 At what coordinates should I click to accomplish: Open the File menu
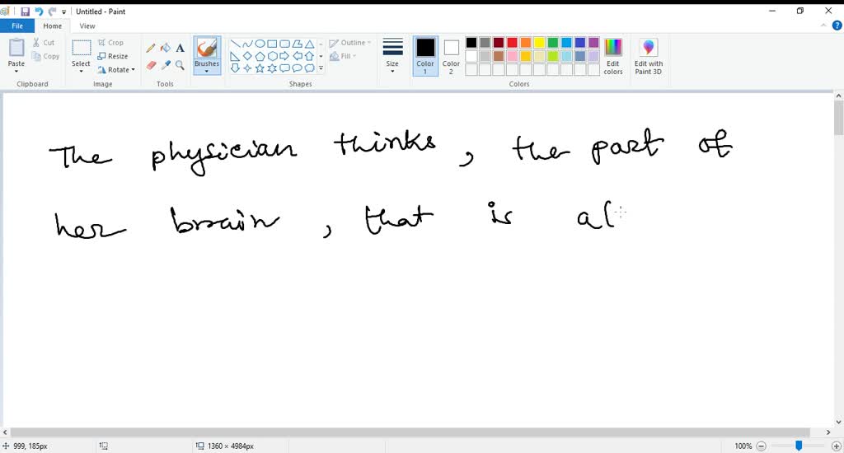16,26
